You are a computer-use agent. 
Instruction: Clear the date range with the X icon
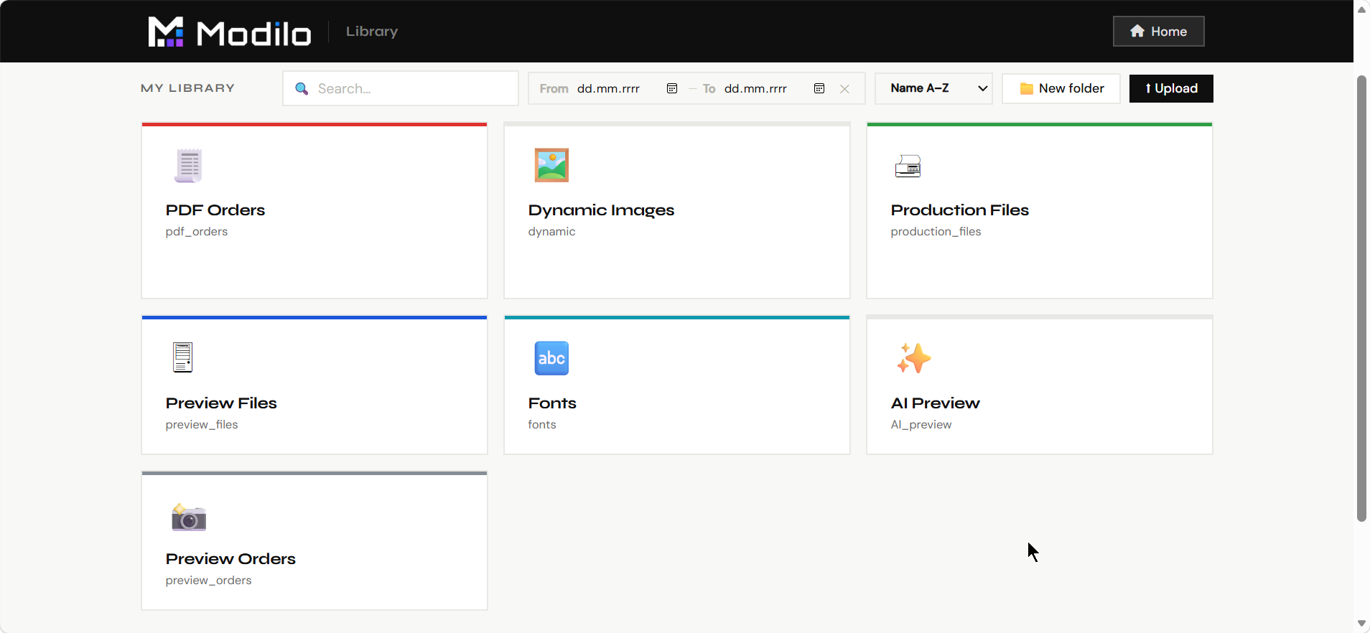845,89
